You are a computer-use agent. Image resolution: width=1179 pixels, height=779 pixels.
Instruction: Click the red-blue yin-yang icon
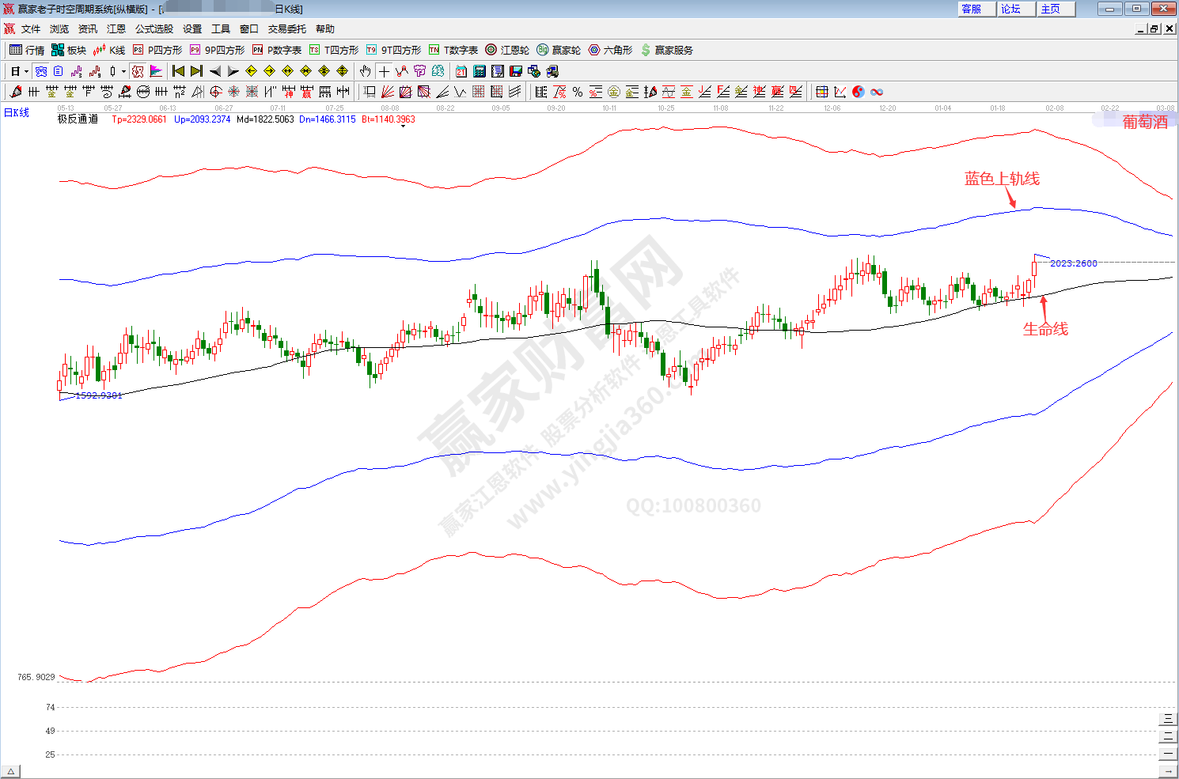pyautogui.click(x=859, y=92)
